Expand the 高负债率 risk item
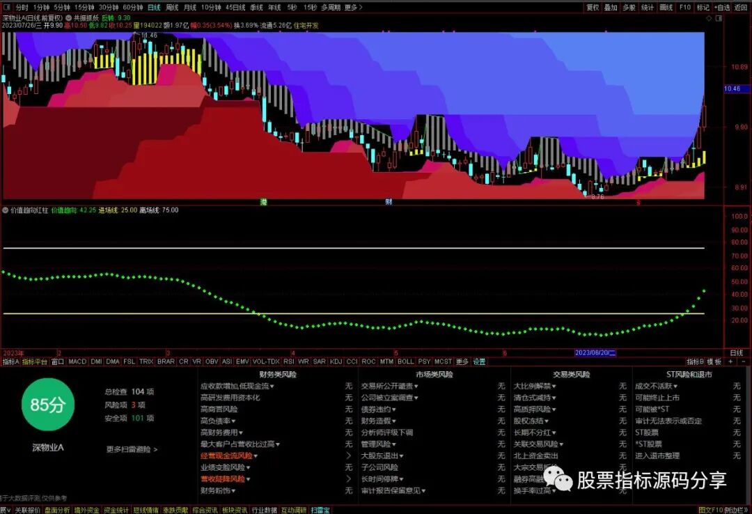This screenshot has height=514, width=752. pos(217,421)
